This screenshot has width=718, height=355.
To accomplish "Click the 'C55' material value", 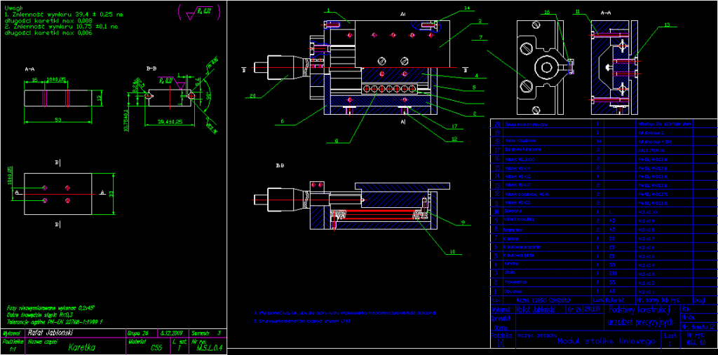I will [x=156, y=348].
